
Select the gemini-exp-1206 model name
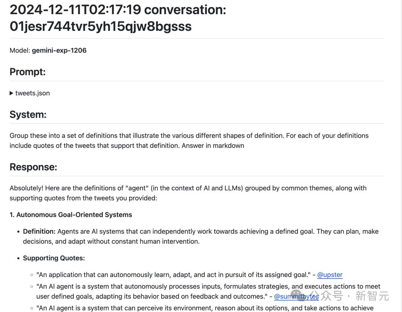(x=59, y=51)
